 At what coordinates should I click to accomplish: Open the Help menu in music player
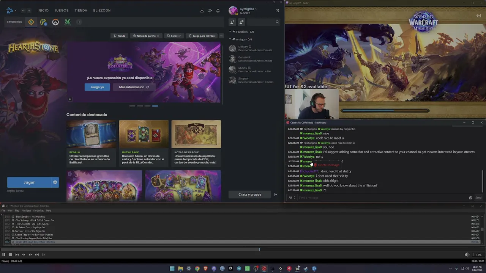coord(49,211)
